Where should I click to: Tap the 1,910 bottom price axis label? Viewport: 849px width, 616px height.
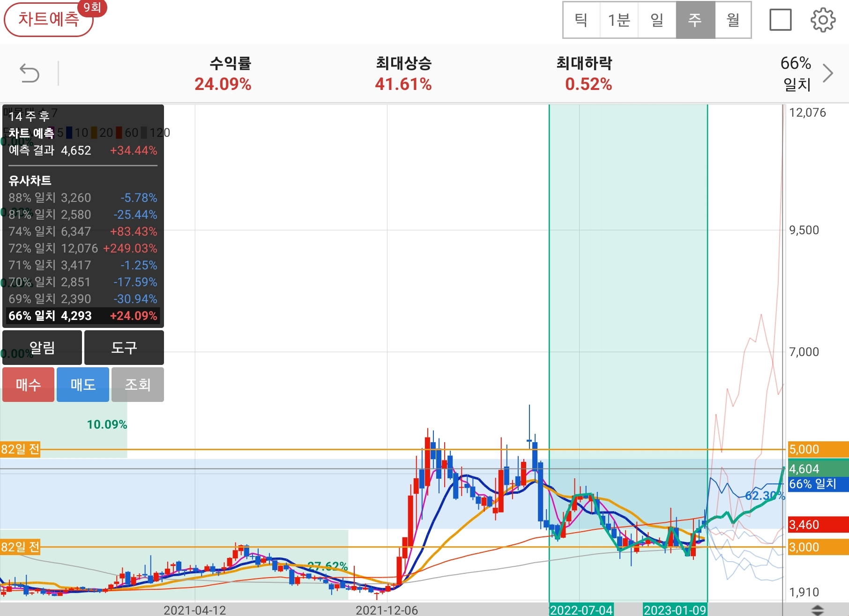[x=804, y=592]
